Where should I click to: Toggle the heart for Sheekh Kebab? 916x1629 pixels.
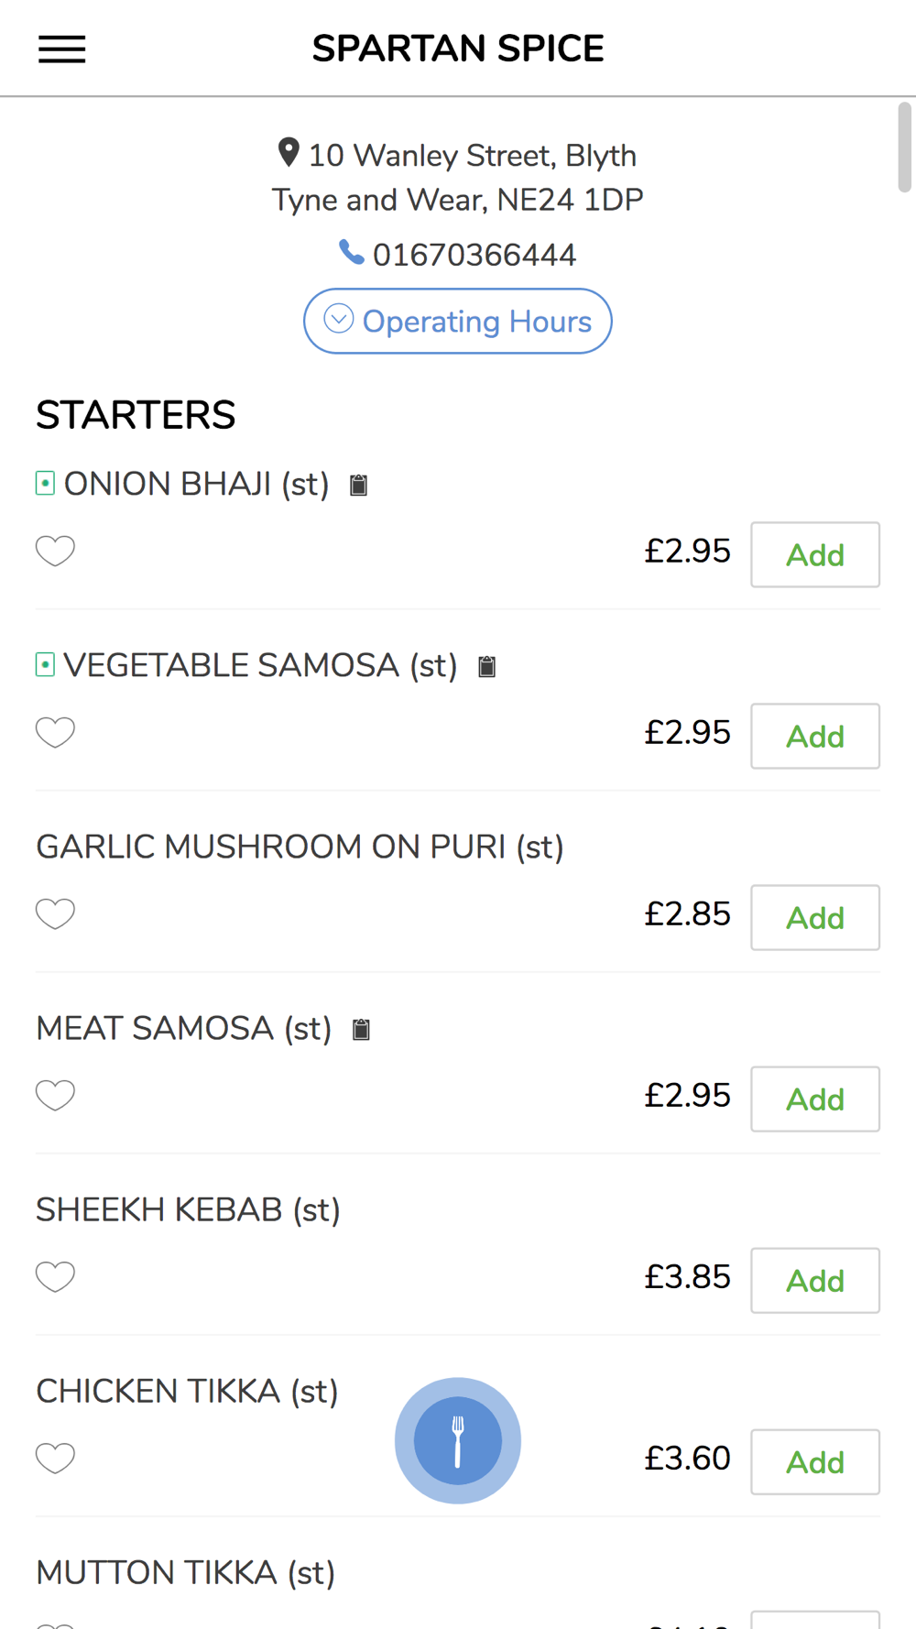point(55,1276)
